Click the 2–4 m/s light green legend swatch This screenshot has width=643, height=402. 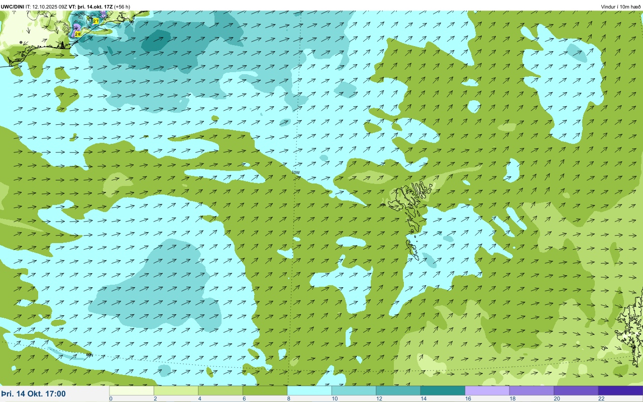(x=176, y=390)
